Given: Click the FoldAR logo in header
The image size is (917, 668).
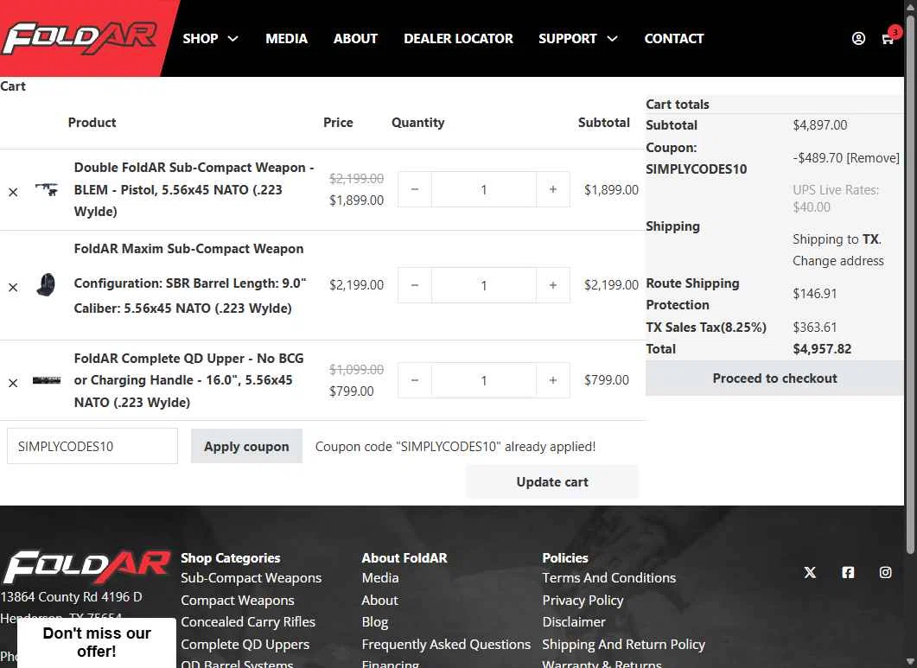Looking at the screenshot, I should pyautogui.click(x=80, y=37).
